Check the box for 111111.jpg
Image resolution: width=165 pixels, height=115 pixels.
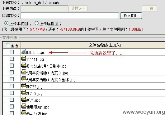tap(12, 59)
